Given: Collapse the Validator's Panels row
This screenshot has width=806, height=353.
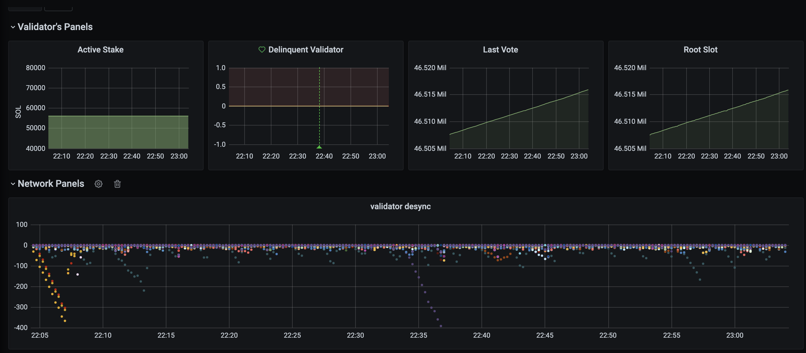Looking at the screenshot, I should tap(13, 27).
